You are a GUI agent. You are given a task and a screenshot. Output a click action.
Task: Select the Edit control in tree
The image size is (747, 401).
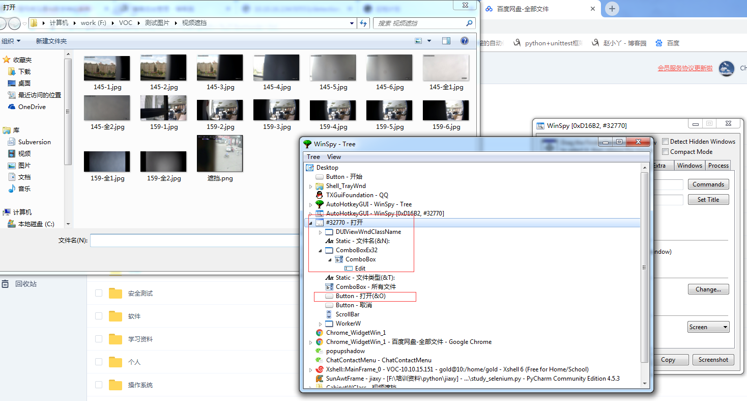point(360,269)
